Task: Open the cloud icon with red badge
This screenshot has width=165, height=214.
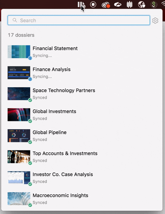Action: coord(106,5)
